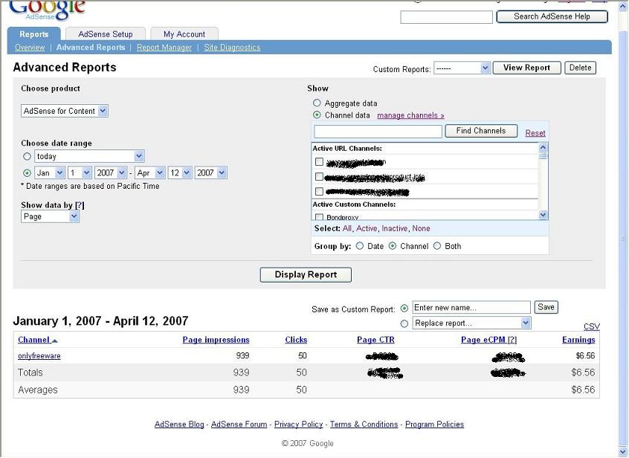Screen dimensions: 629x458
Task: Open the Program Policies footer link
Action: [x=434, y=425]
